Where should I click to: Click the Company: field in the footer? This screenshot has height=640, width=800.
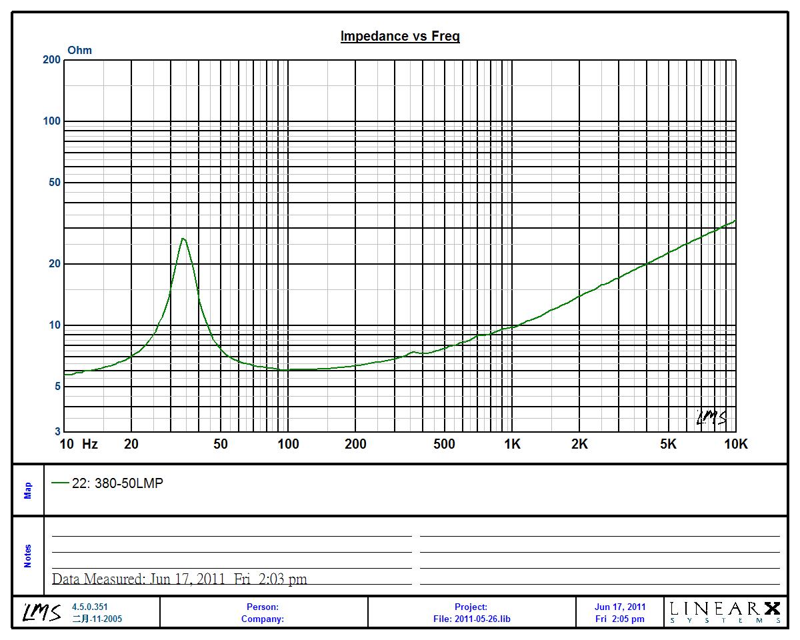point(263,619)
